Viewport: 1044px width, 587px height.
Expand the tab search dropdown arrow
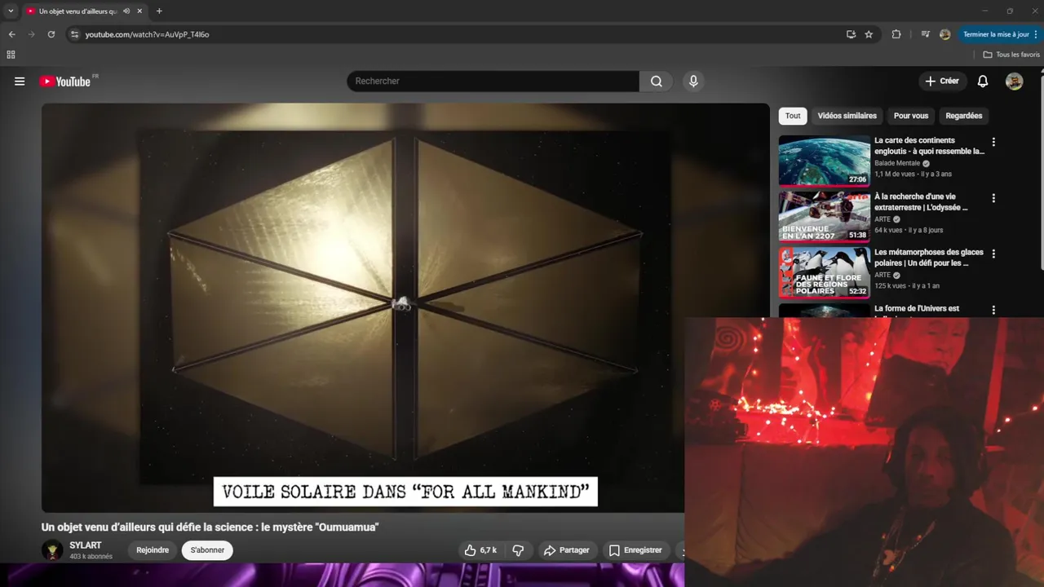point(11,11)
